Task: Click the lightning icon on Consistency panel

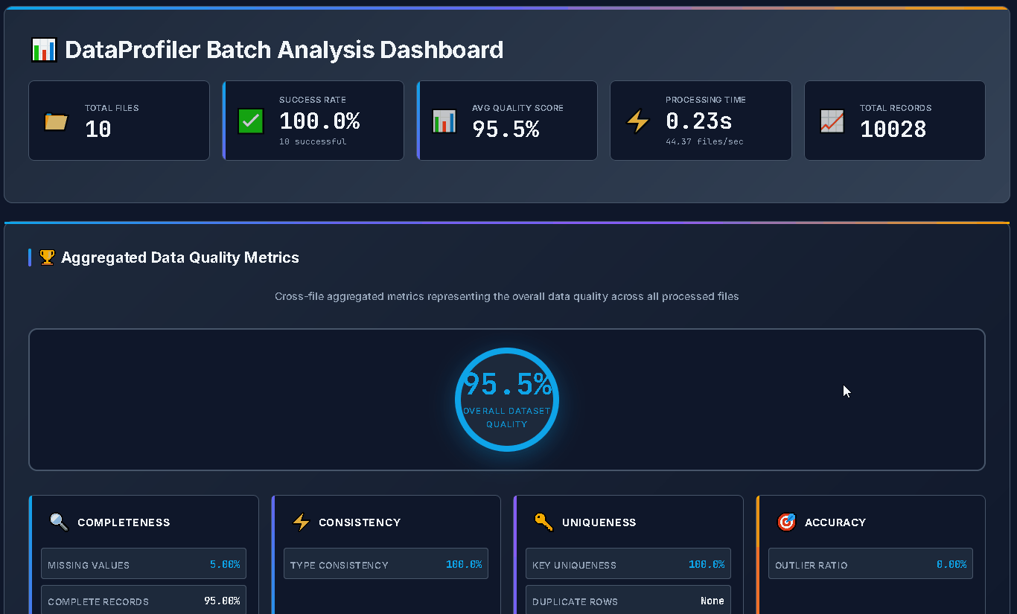Action: tap(301, 522)
